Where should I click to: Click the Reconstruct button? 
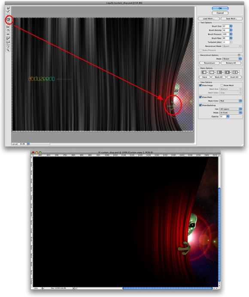tap(209, 63)
